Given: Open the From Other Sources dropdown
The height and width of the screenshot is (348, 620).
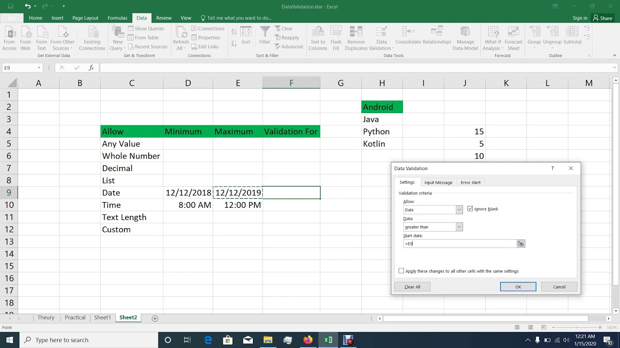Looking at the screenshot, I should (62, 45).
